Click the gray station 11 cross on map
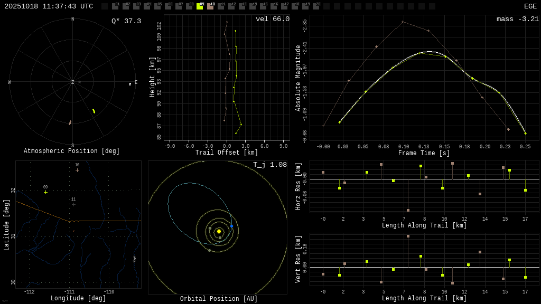The image size is (541, 304). click(73, 204)
